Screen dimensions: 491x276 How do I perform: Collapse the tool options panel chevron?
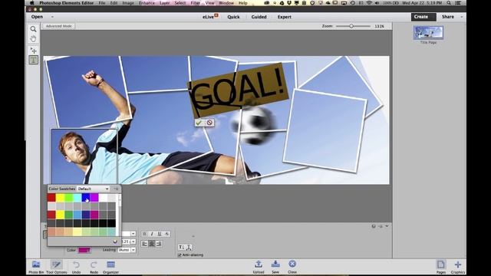click(387, 226)
